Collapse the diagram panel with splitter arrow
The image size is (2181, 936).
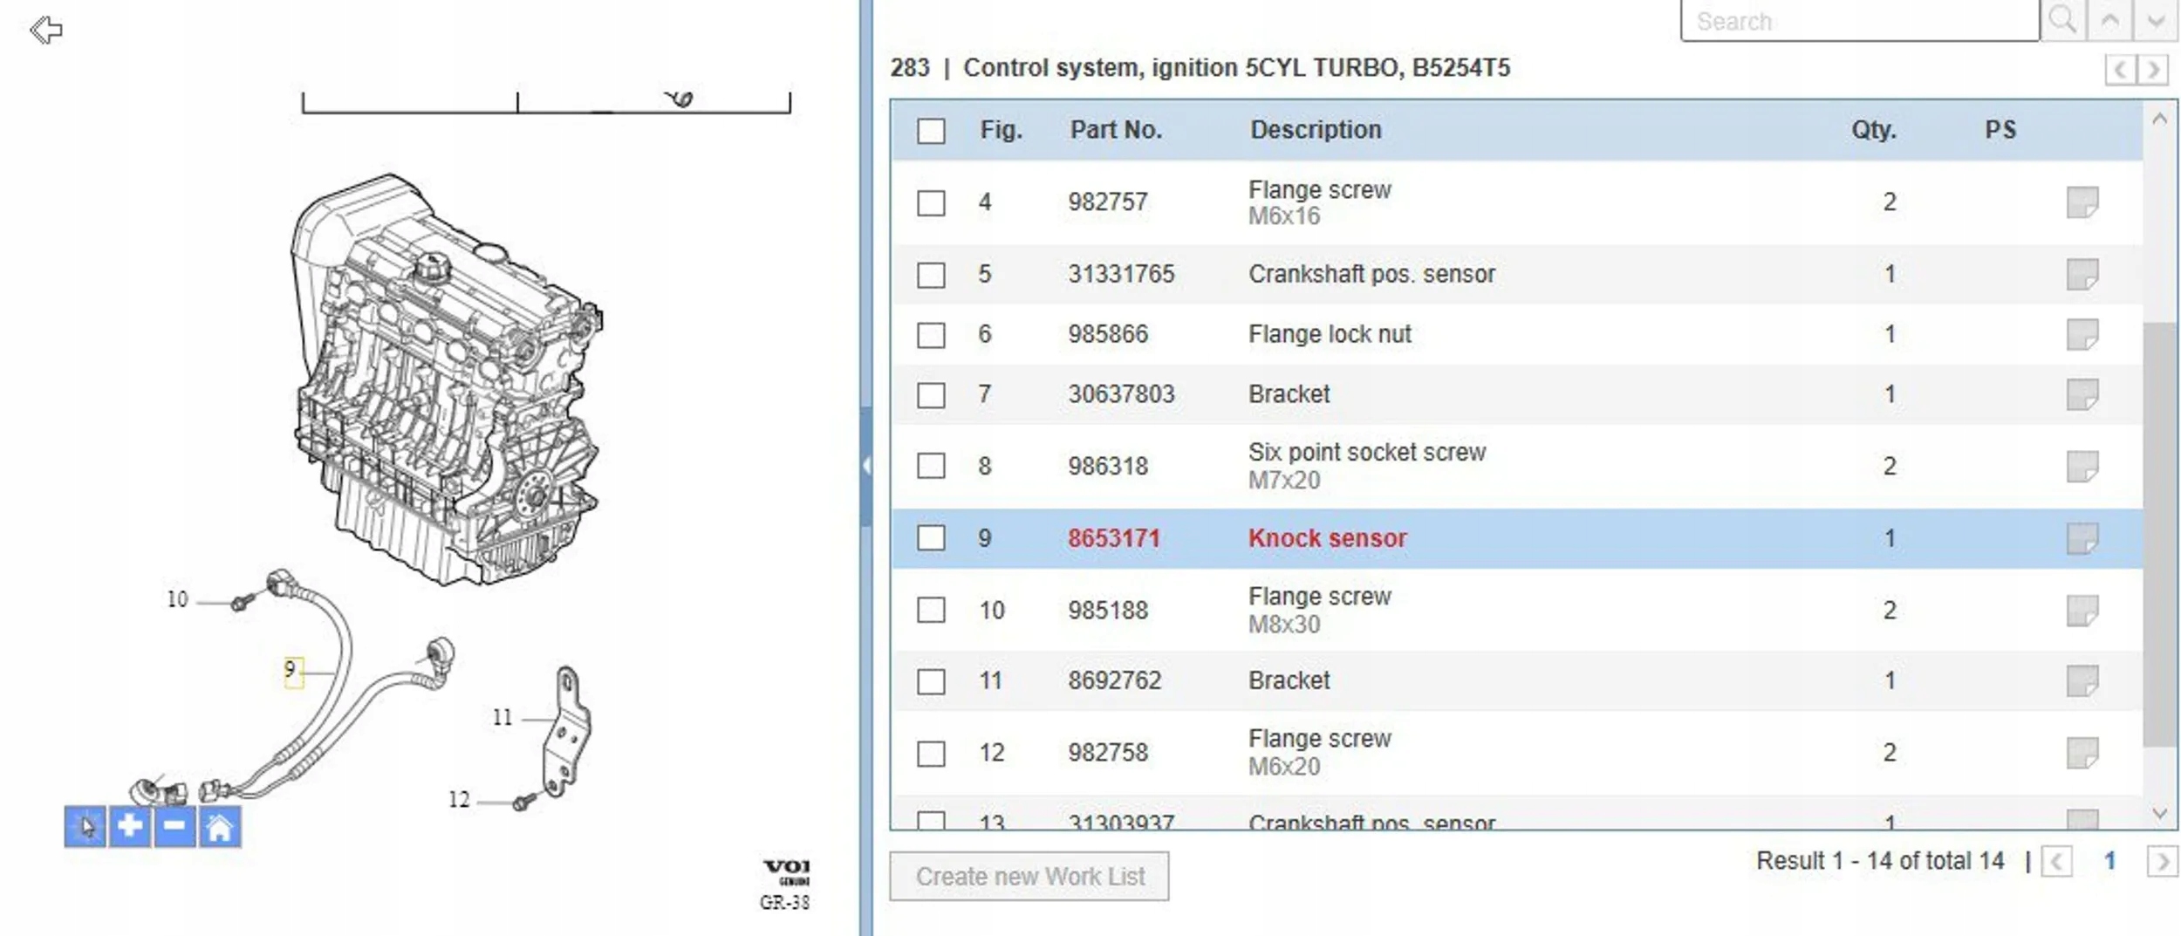[x=866, y=466]
